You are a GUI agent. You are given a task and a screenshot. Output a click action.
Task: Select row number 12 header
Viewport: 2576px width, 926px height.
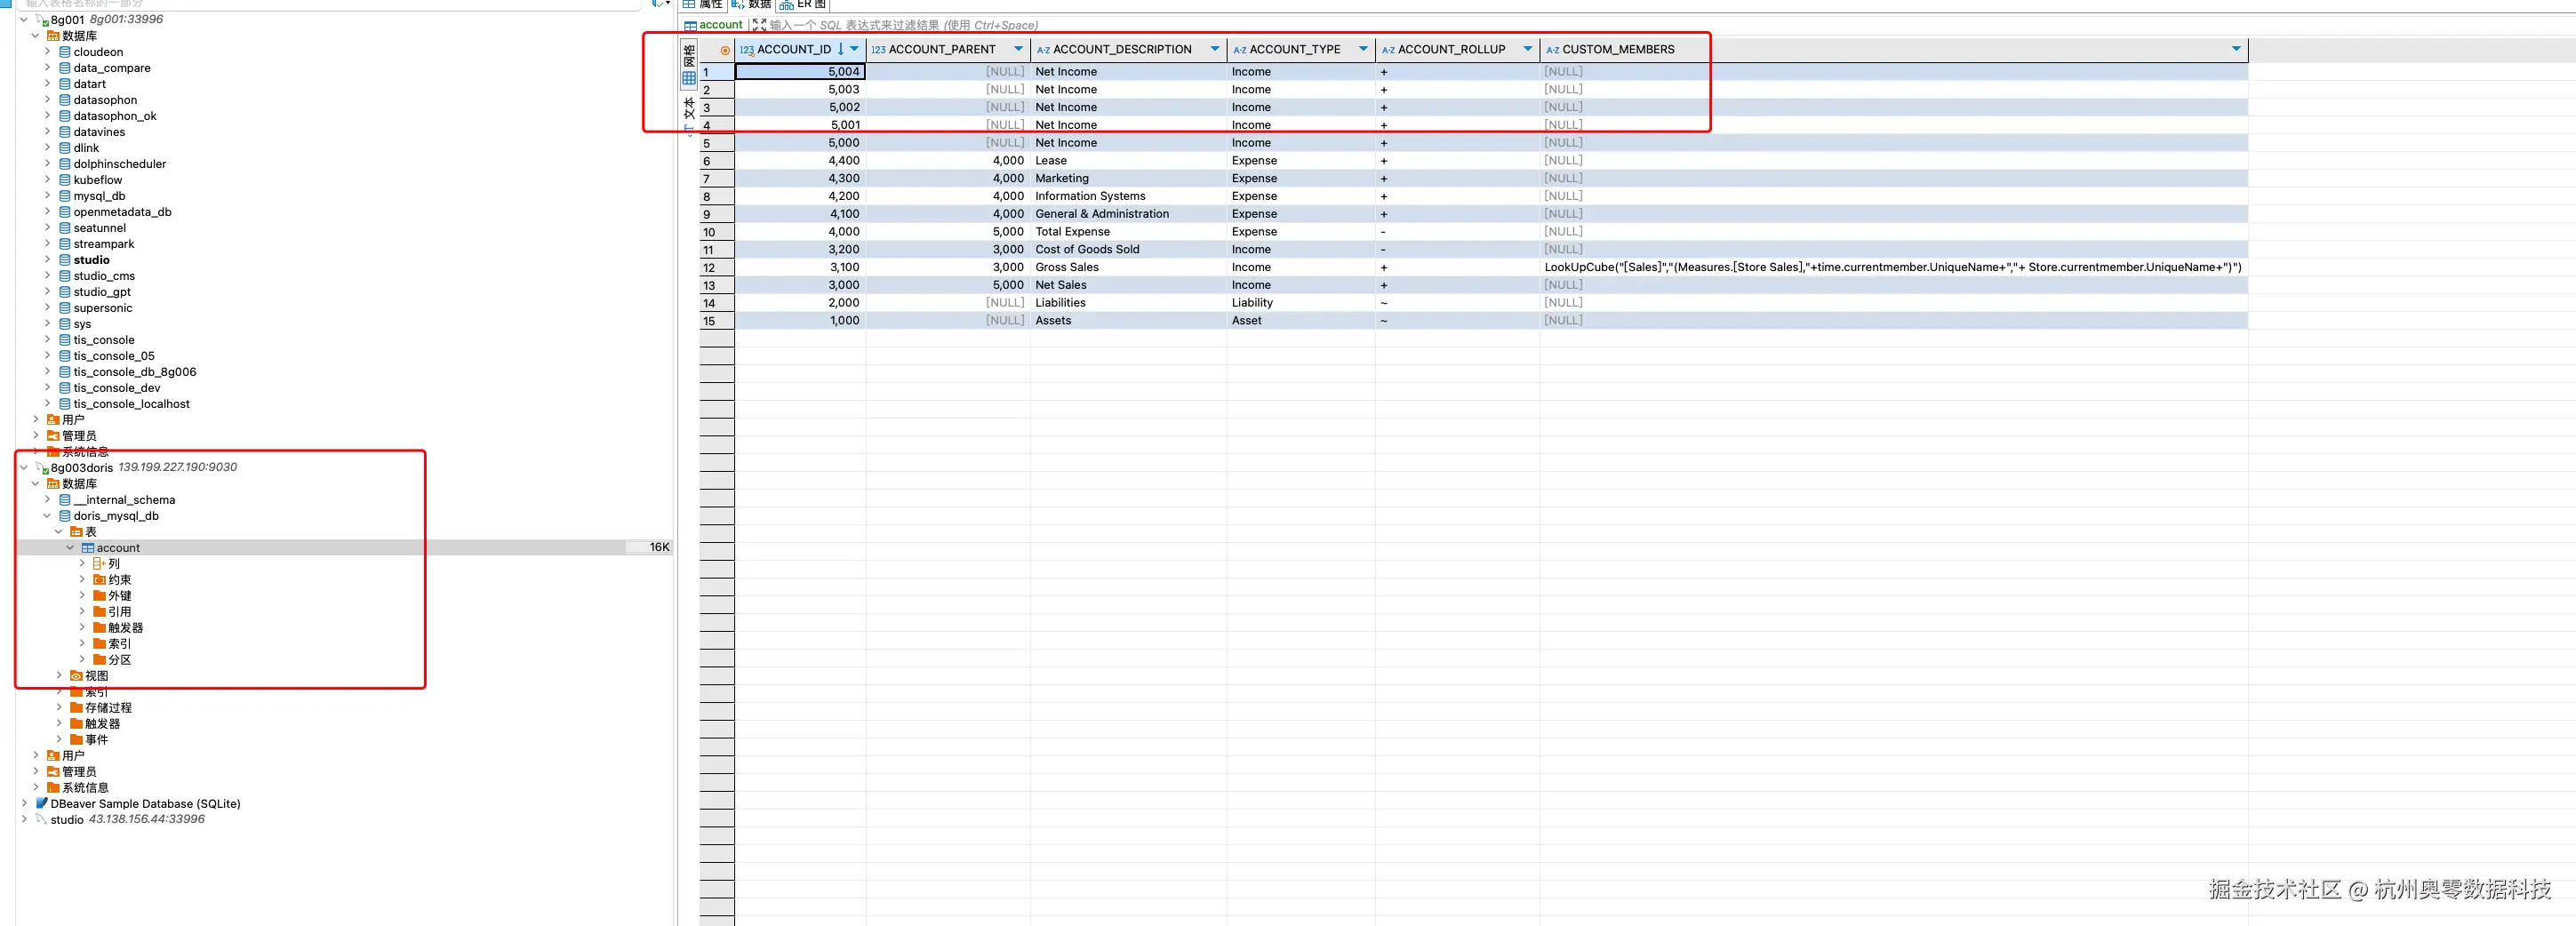[x=717, y=268]
